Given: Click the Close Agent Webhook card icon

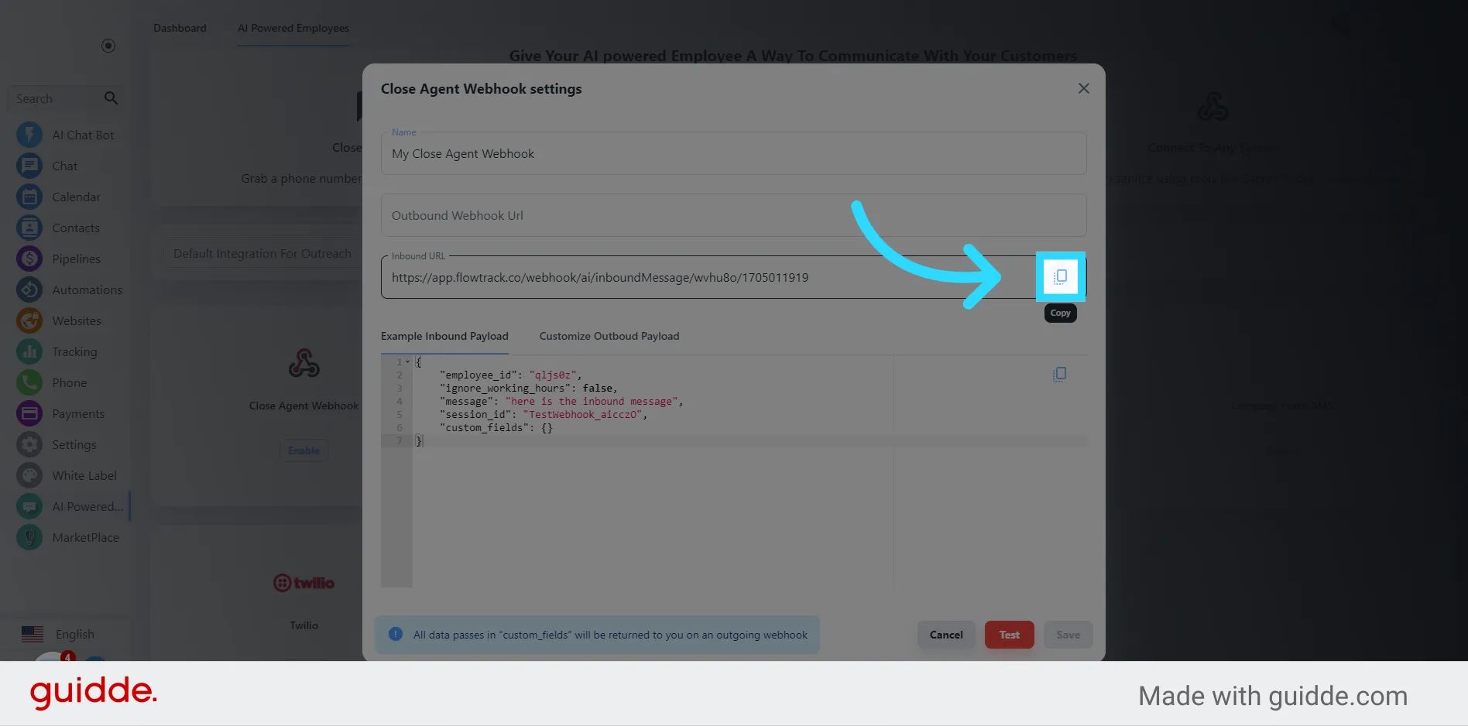Looking at the screenshot, I should tap(304, 363).
